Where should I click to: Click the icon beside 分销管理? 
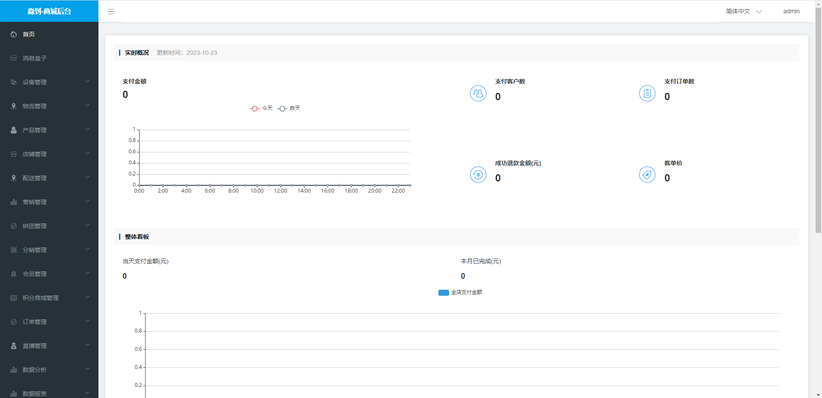click(14, 250)
